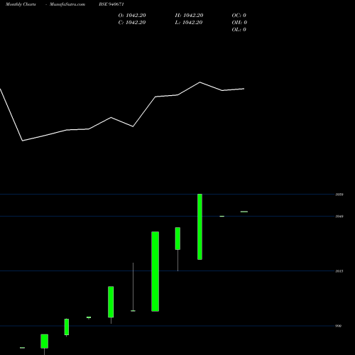The height and width of the screenshot is (355, 355).
Task: Click the MunafaSutra.com label
Action: (x=67, y=4)
